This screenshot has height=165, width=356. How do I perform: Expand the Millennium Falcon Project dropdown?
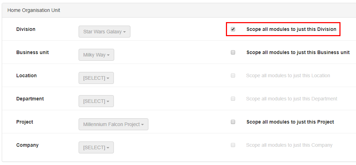tap(113, 124)
